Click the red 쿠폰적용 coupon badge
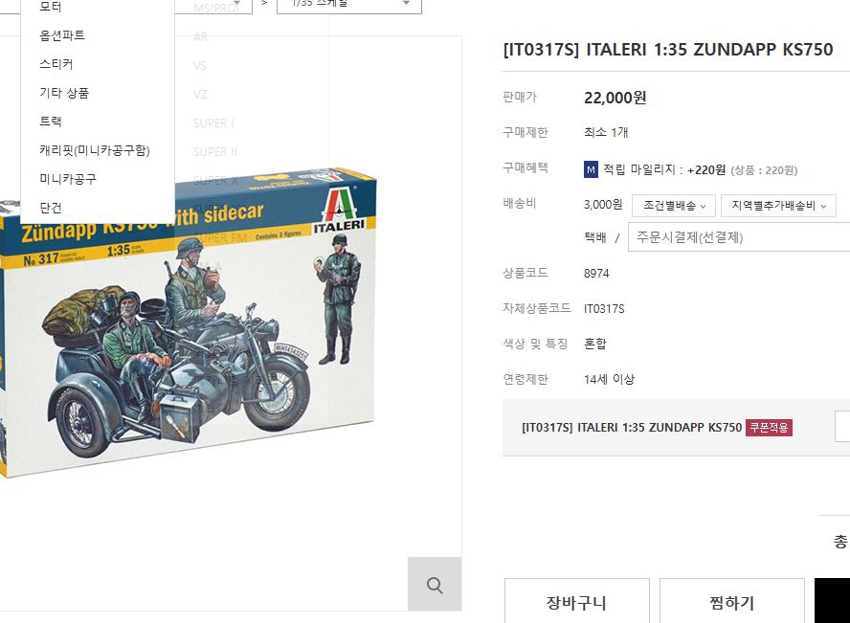Viewport: 850px width, 623px height. pos(769,428)
